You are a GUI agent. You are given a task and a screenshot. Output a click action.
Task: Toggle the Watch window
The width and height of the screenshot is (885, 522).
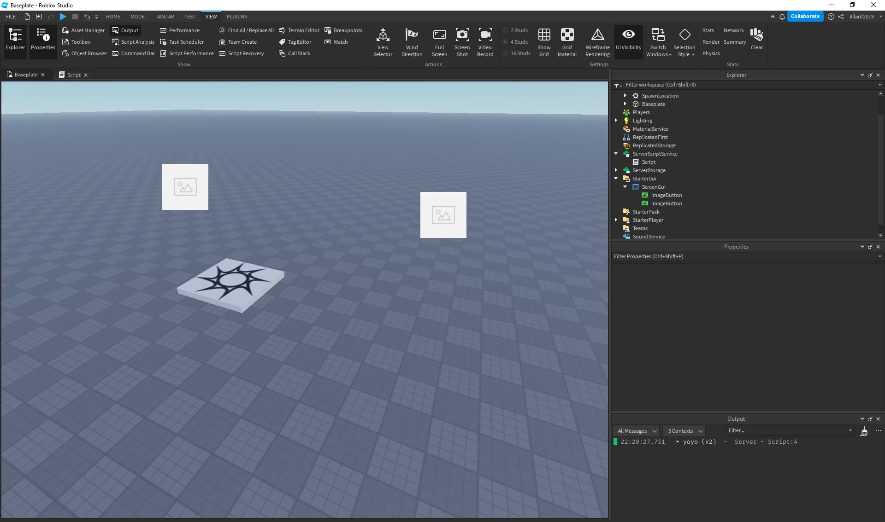337,41
